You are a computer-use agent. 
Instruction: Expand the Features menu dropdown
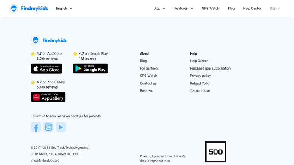pyautogui.click(x=183, y=9)
